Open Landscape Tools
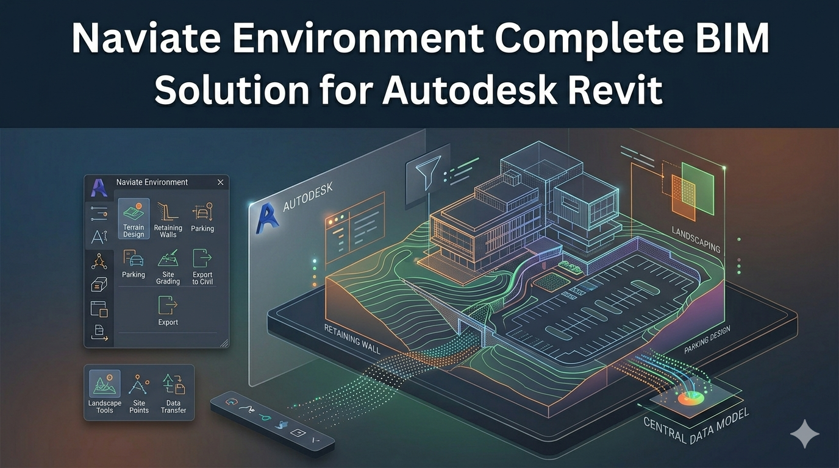839x468 pixels. pyautogui.click(x=105, y=391)
